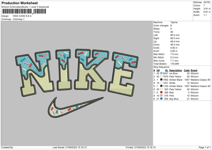The height and width of the screenshot is (150, 212).
Task: Click the Pale Yellow 7970 swatch
Action: pos(161,76)
